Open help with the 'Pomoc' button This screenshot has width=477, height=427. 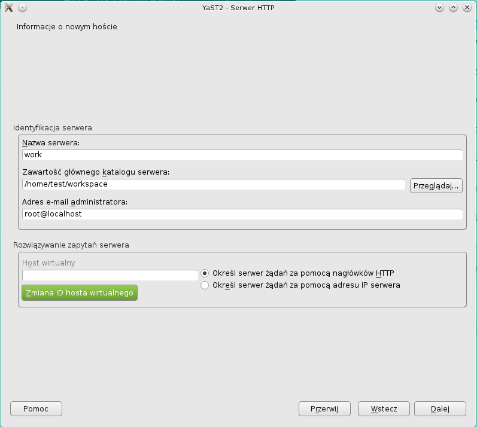tap(36, 408)
